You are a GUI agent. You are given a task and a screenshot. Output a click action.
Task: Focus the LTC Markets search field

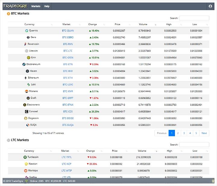point(194,145)
